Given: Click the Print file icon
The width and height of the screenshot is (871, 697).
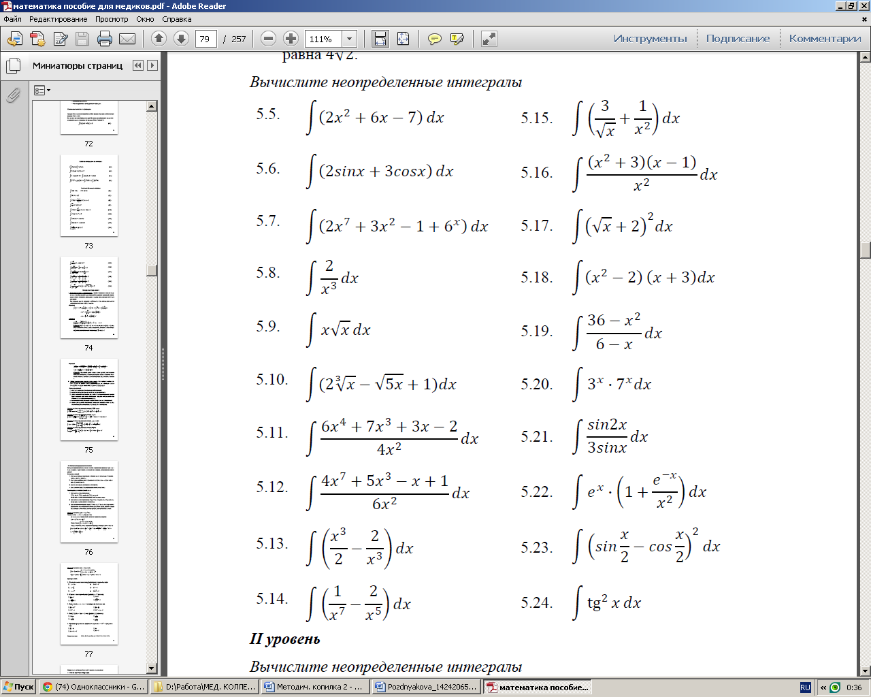Looking at the screenshot, I should [105, 39].
